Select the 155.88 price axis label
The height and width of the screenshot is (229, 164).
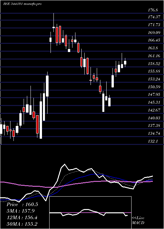(x=154, y=71)
